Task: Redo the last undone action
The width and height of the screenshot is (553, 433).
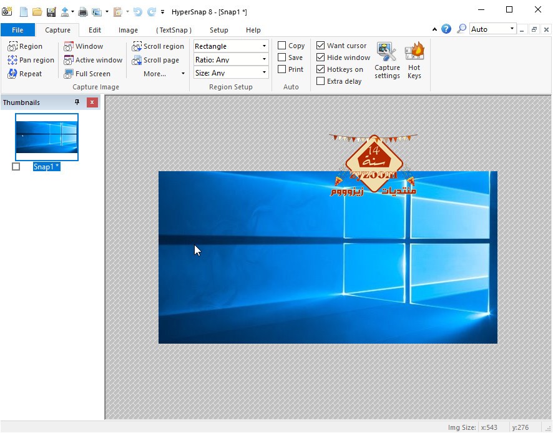Action: tap(152, 12)
